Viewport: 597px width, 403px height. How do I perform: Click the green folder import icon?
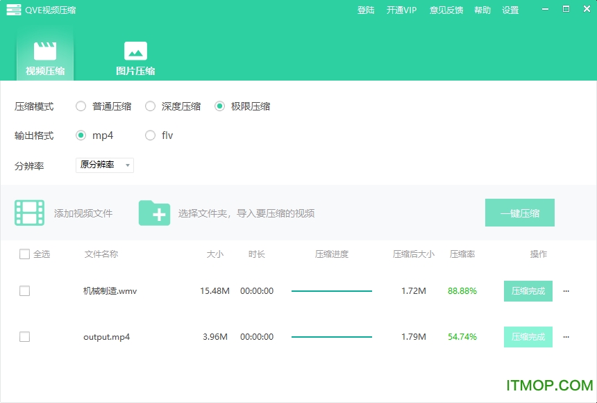tap(154, 213)
